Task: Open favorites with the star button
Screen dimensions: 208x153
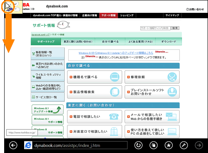Action: [168, 145]
